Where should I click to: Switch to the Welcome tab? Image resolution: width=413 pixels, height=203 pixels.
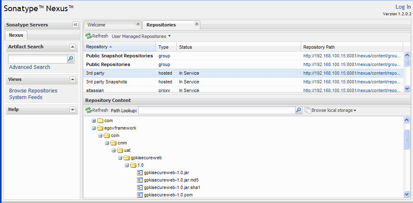click(97, 25)
